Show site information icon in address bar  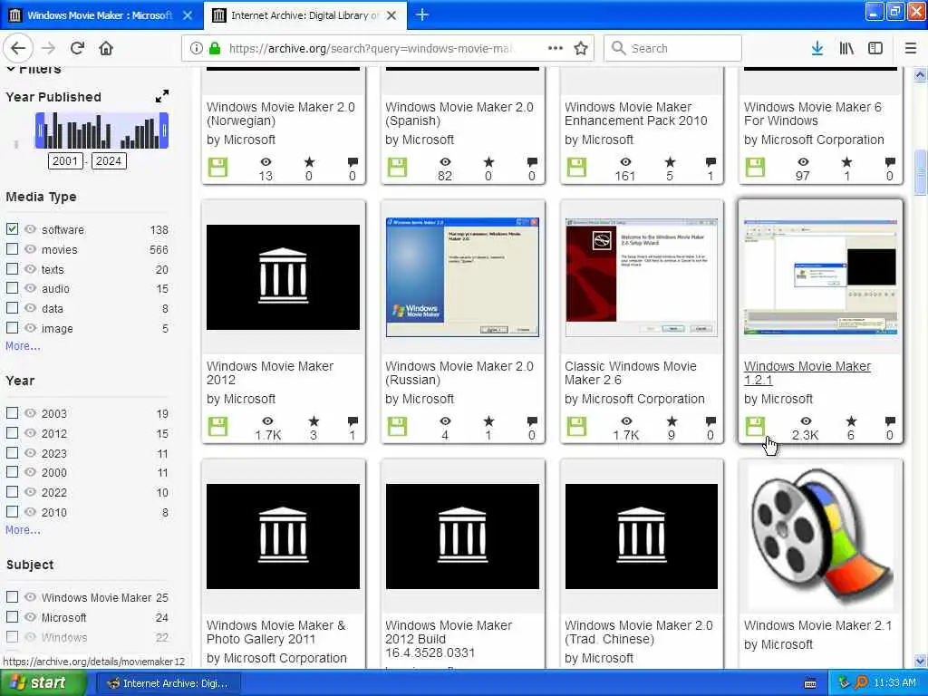[x=197, y=48]
